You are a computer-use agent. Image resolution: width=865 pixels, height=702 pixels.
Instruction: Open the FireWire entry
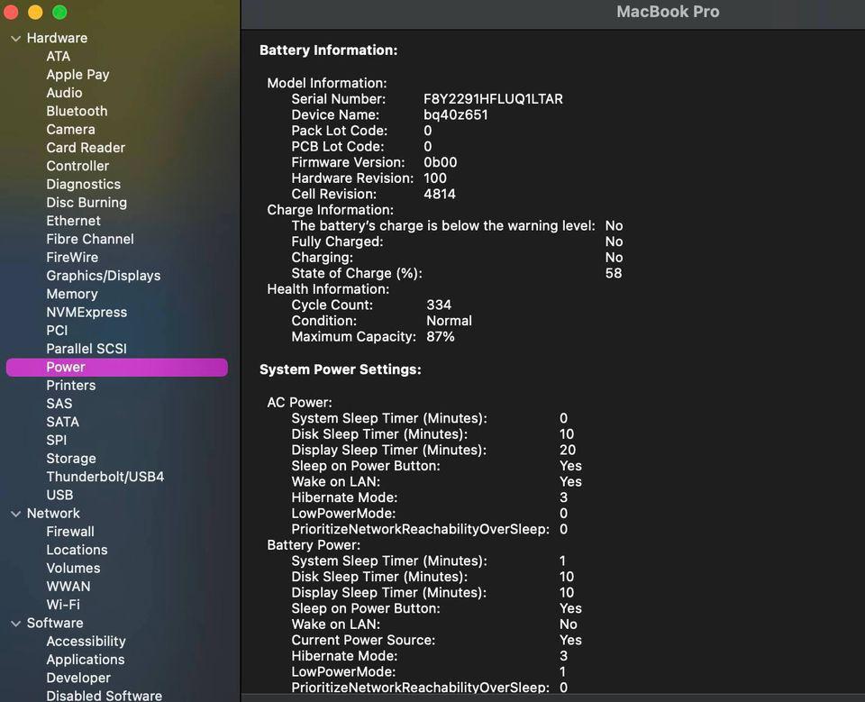click(72, 257)
